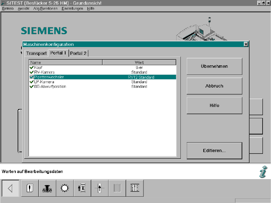Click the Wert column header
This screenshot has height=203, width=271.
(x=139, y=62)
